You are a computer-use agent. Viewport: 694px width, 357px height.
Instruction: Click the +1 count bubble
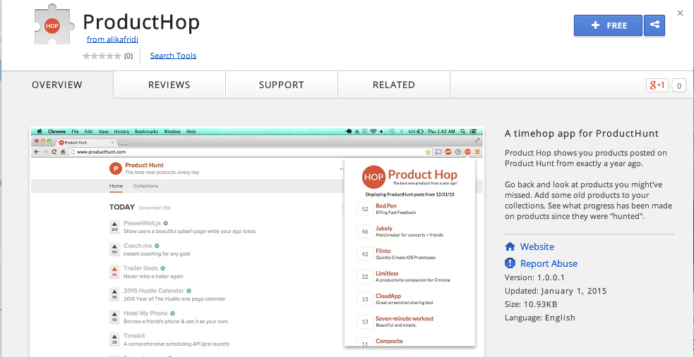point(678,86)
